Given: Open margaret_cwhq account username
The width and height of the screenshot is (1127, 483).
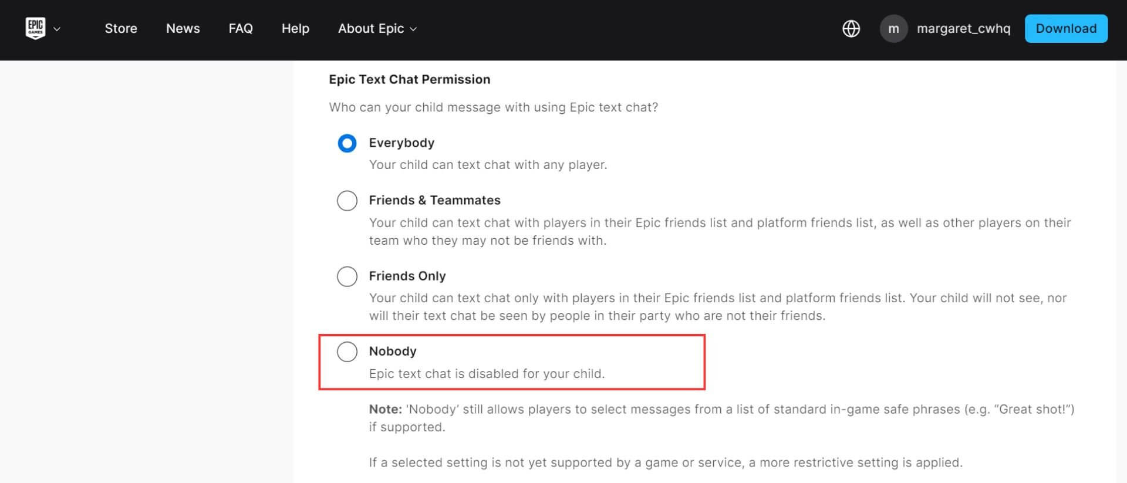Looking at the screenshot, I should [x=963, y=29].
